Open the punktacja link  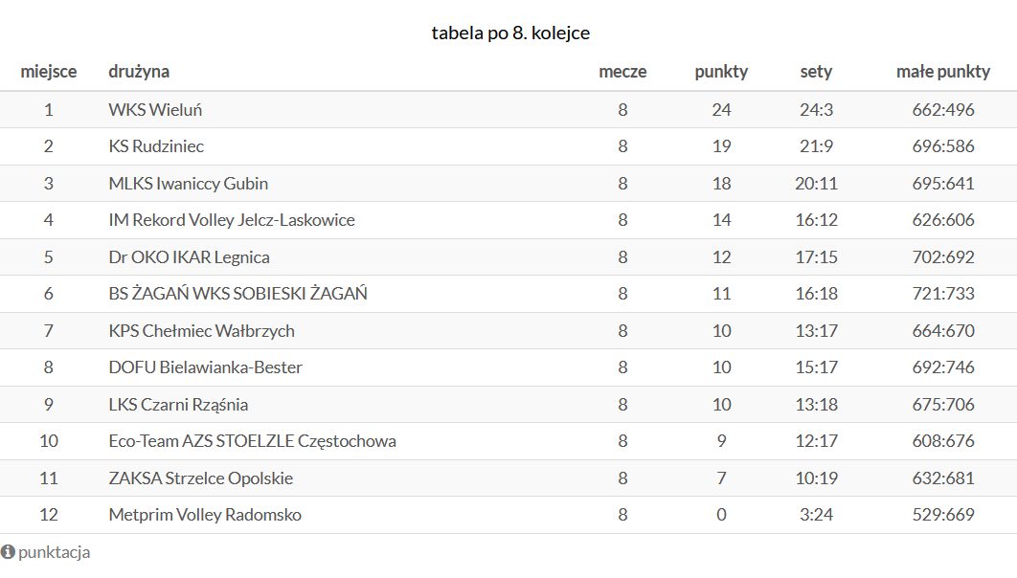coord(54,553)
